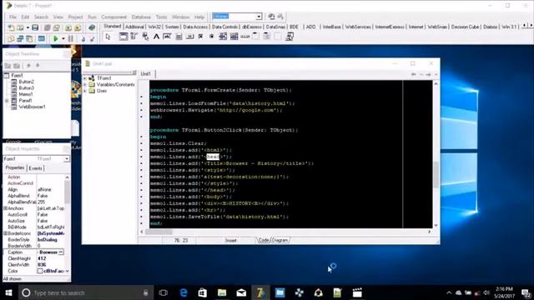Select the ActionList palette component
534x300 pixels.
[x=290, y=37]
